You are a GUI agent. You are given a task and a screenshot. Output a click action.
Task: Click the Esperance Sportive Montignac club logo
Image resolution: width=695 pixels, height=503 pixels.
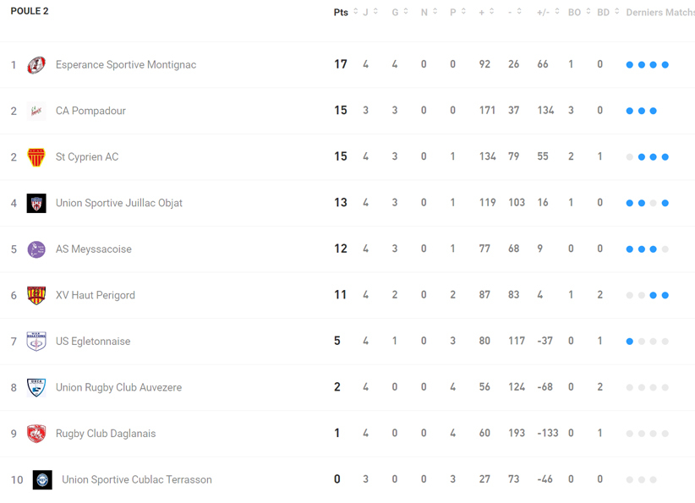point(36,65)
